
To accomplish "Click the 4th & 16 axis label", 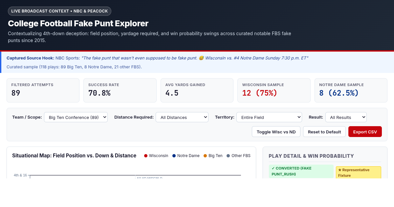I will click(20, 175).
